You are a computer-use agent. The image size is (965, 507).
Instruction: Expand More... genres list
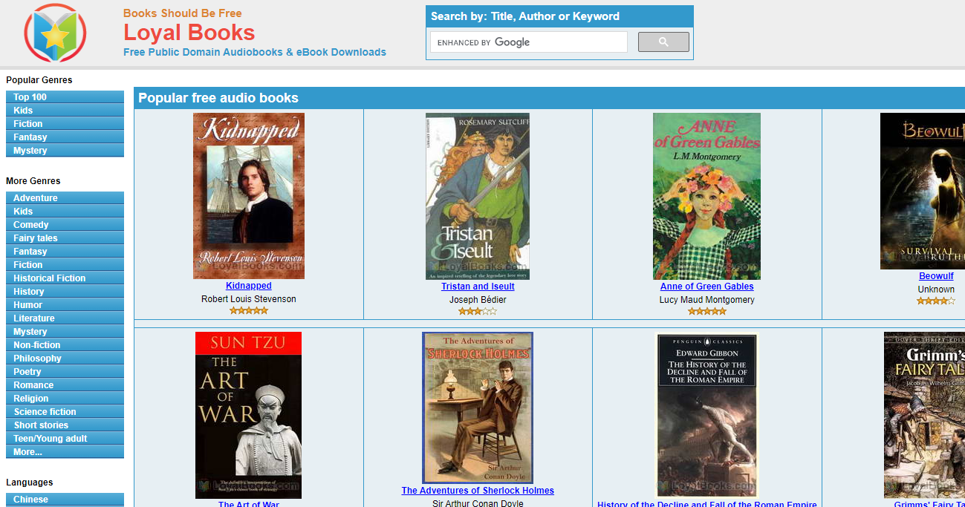coord(65,452)
